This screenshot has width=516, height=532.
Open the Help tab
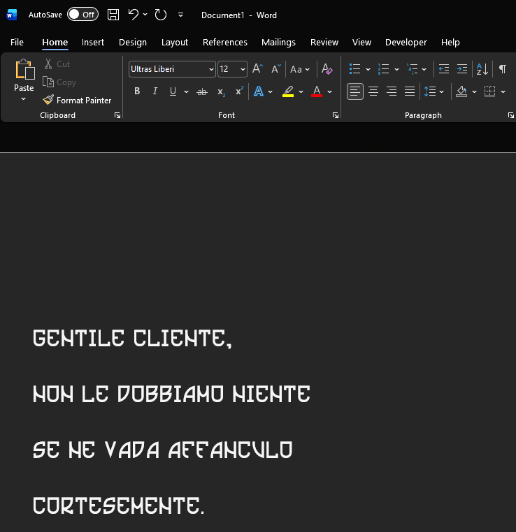click(x=450, y=42)
